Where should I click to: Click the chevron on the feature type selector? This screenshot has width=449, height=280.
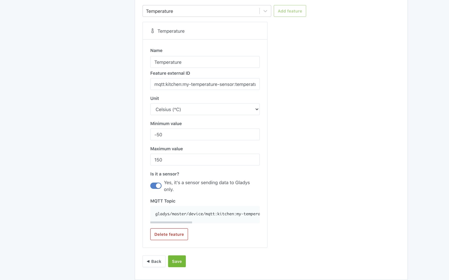pos(265,11)
